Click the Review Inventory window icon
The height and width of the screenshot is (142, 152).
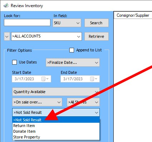6,6
